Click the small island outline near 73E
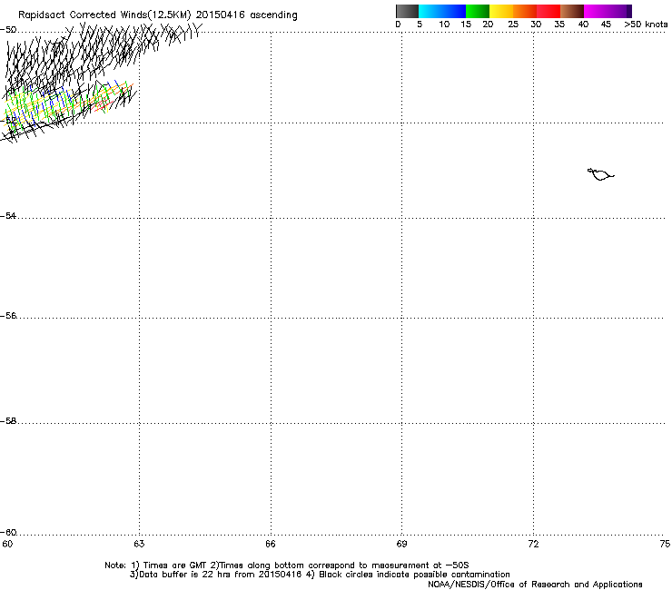Screen dimensions: 672x590 [x=601, y=174]
